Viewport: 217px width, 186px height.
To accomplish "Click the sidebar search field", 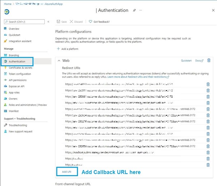I will [24, 22].
